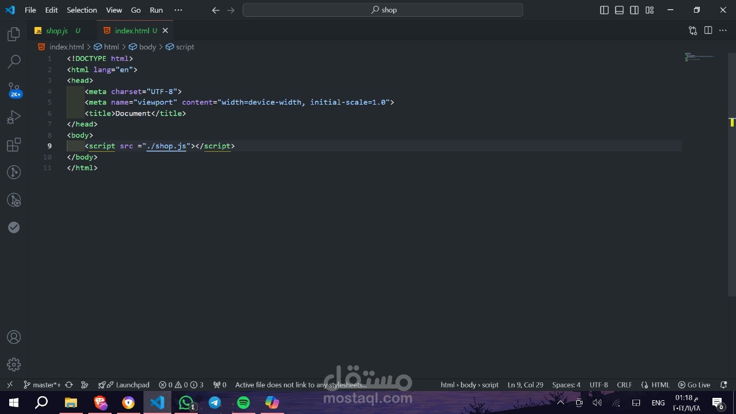Change indentation via Spaces: 4

click(x=566, y=385)
